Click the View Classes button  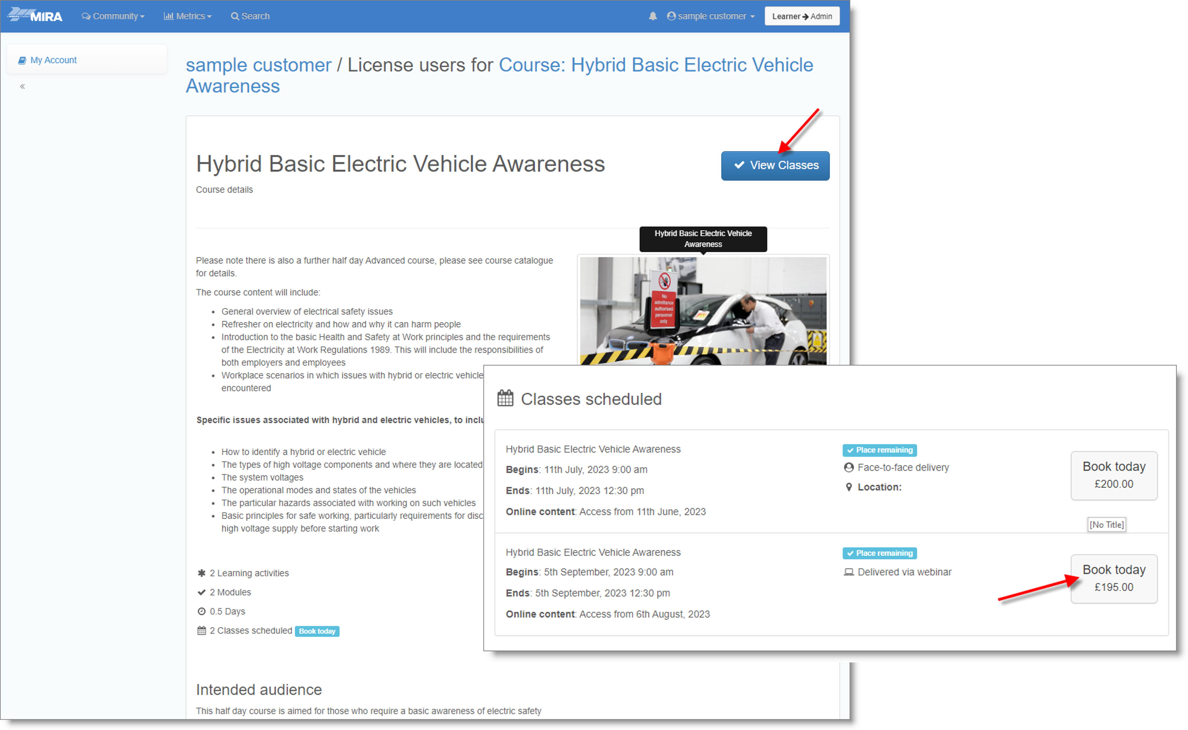[775, 165]
